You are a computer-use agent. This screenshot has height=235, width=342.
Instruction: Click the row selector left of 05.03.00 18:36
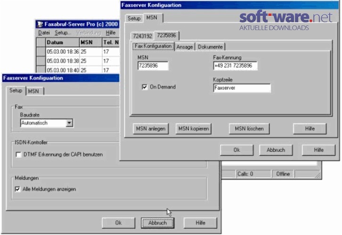coord(41,52)
